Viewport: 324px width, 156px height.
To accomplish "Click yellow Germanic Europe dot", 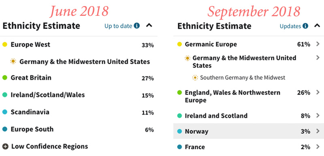I will click(179, 44).
